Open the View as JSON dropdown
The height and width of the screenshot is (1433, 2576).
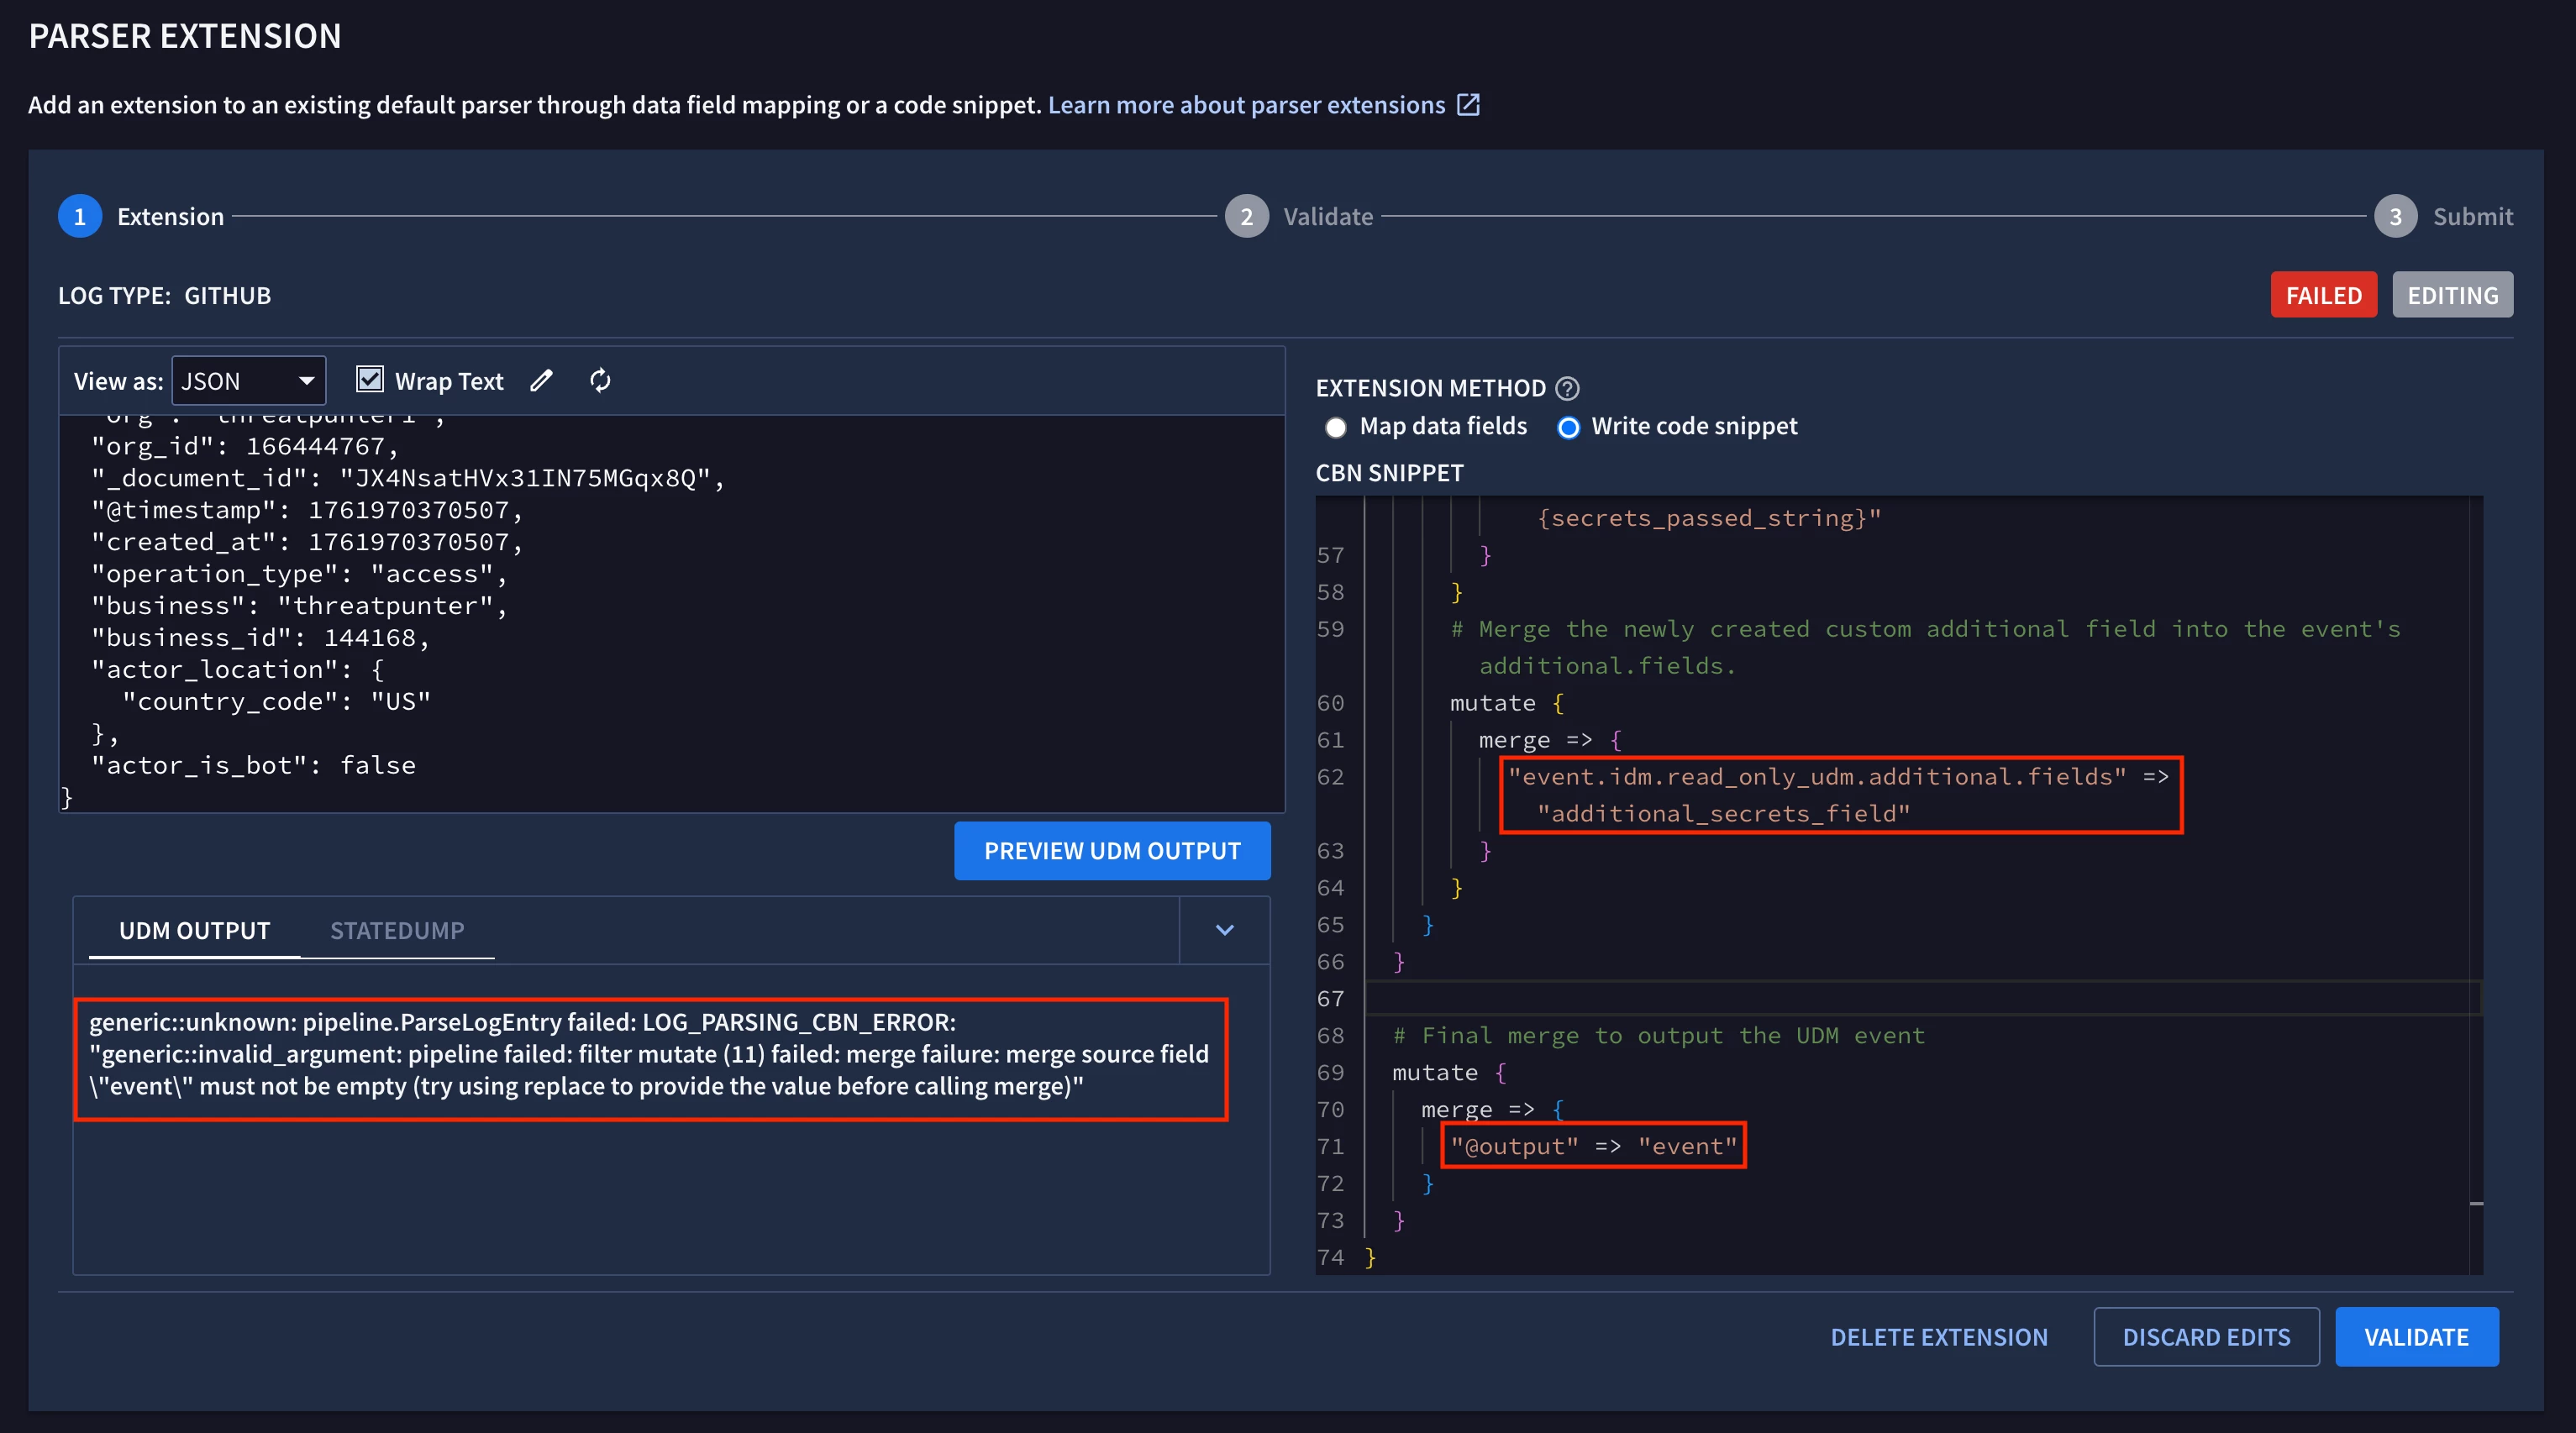pyautogui.click(x=248, y=381)
